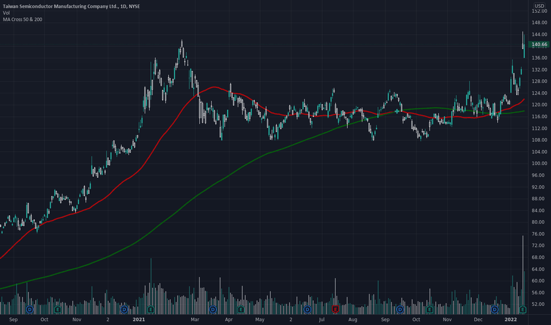Open the USD currency selector

[539, 6]
